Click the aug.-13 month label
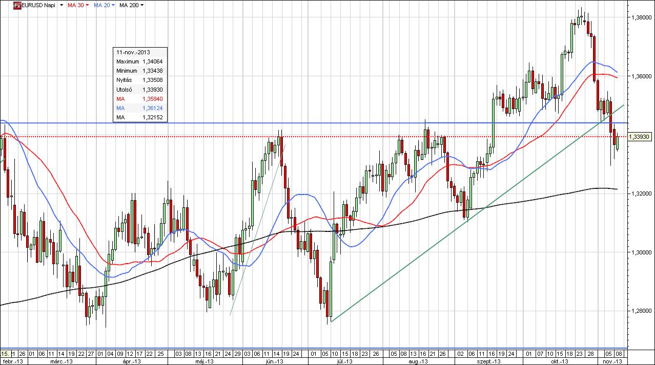 click(x=418, y=361)
